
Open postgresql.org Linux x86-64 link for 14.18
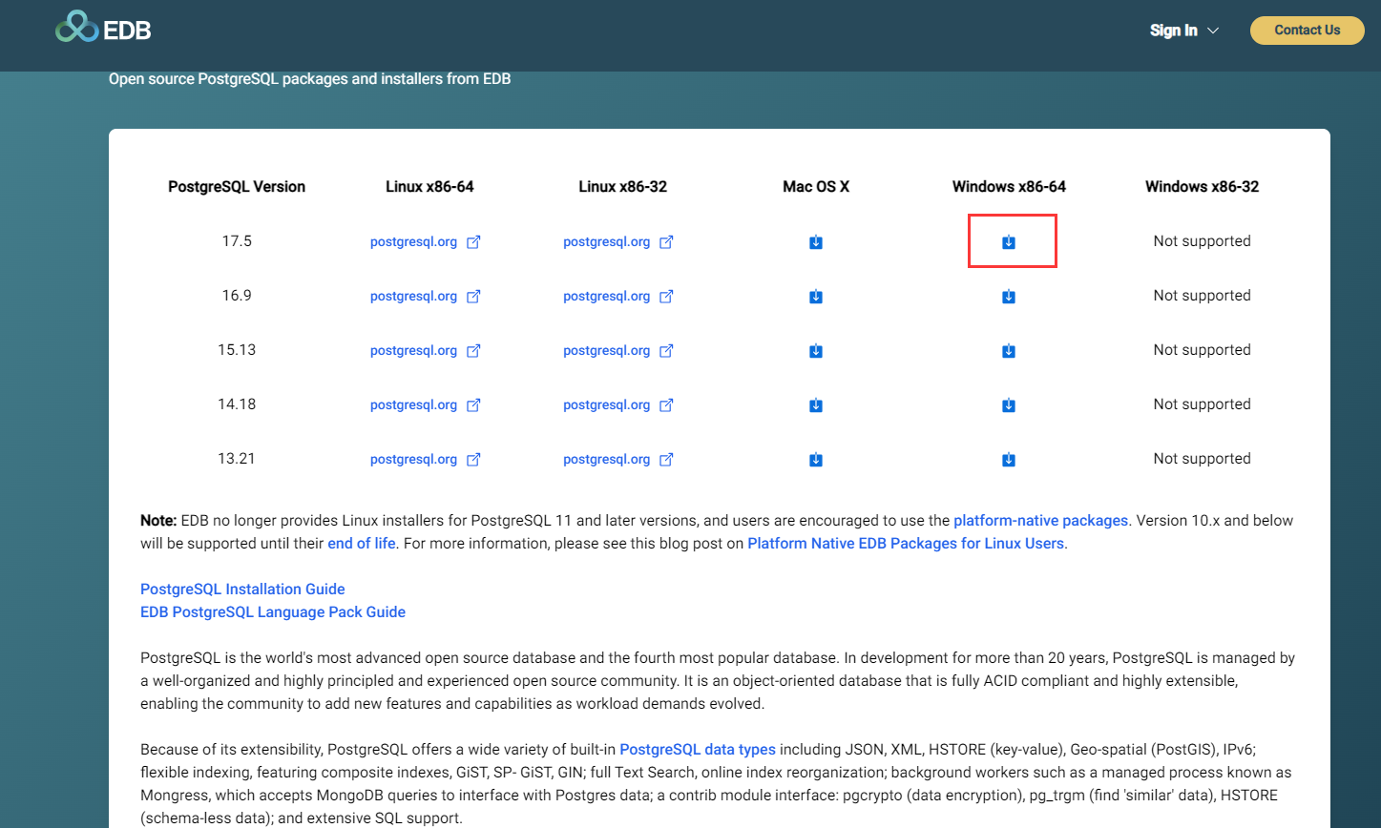426,405
